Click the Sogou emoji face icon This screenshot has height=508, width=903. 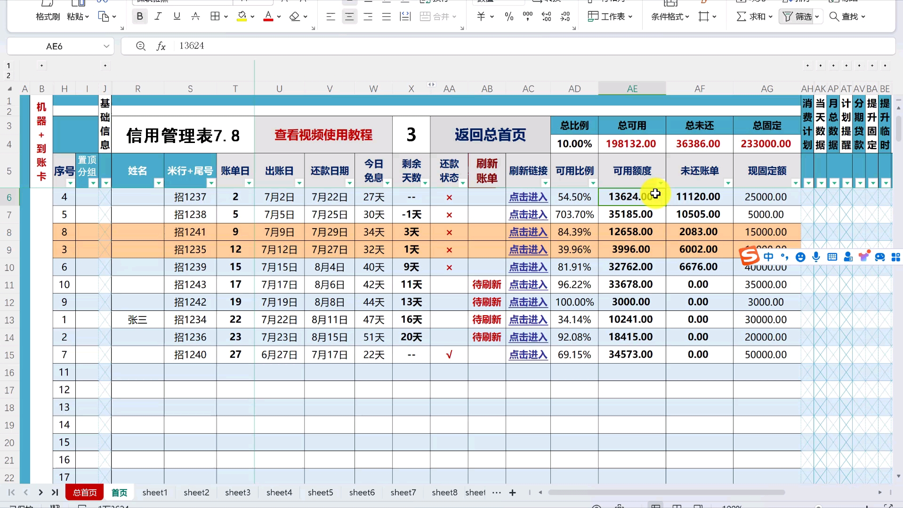pos(800,257)
